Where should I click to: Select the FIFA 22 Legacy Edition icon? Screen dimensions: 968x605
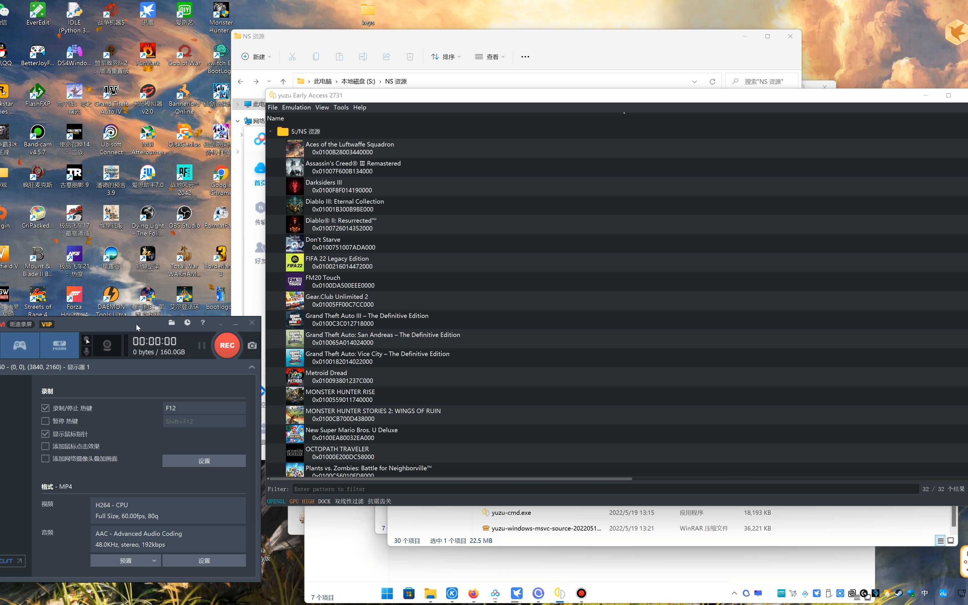pos(295,262)
